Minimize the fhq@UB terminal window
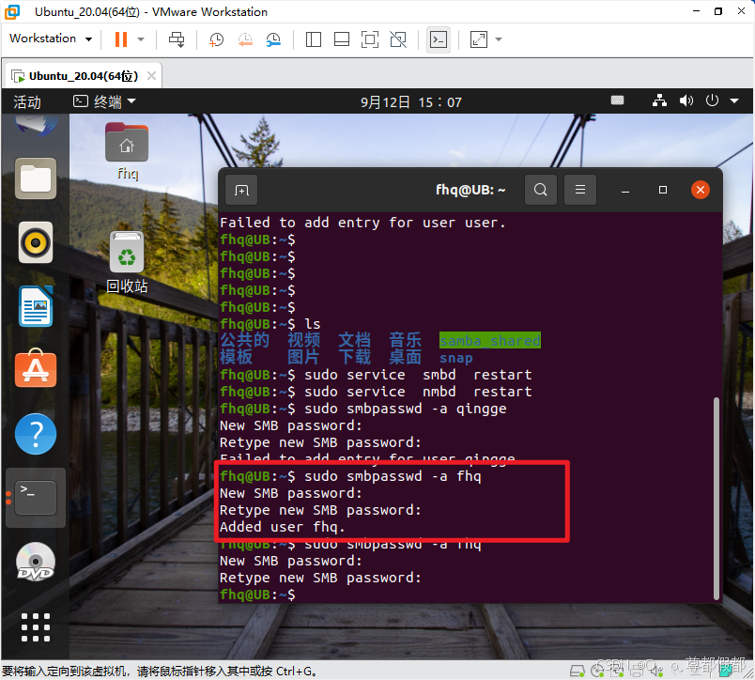 (x=625, y=191)
